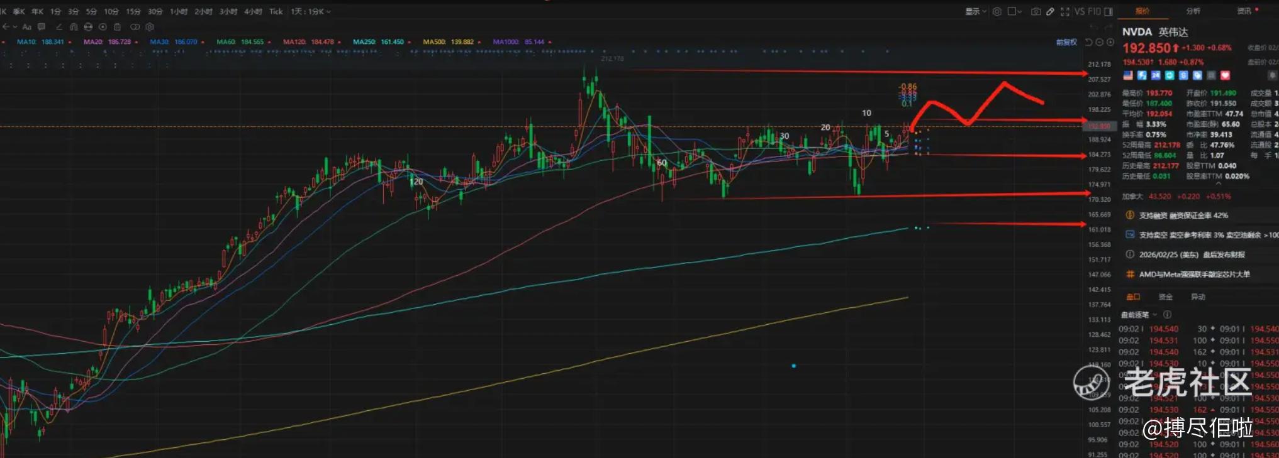
Task: Click the blue lightning icon under NVDA price
Action: click(1142, 75)
